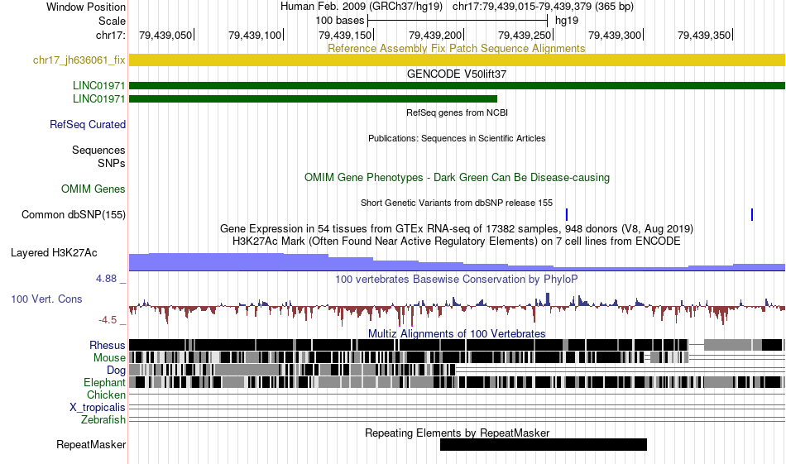Click the Sequences track label
786x464 pixels.
pos(98,150)
